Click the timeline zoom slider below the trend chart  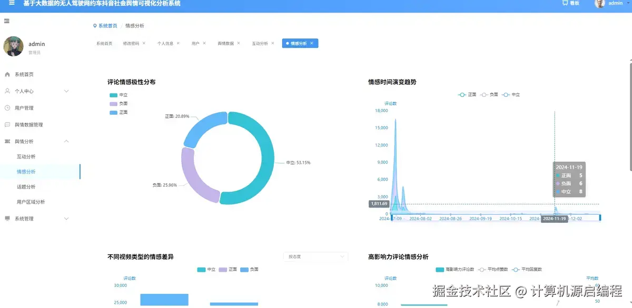click(x=495, y=217)
